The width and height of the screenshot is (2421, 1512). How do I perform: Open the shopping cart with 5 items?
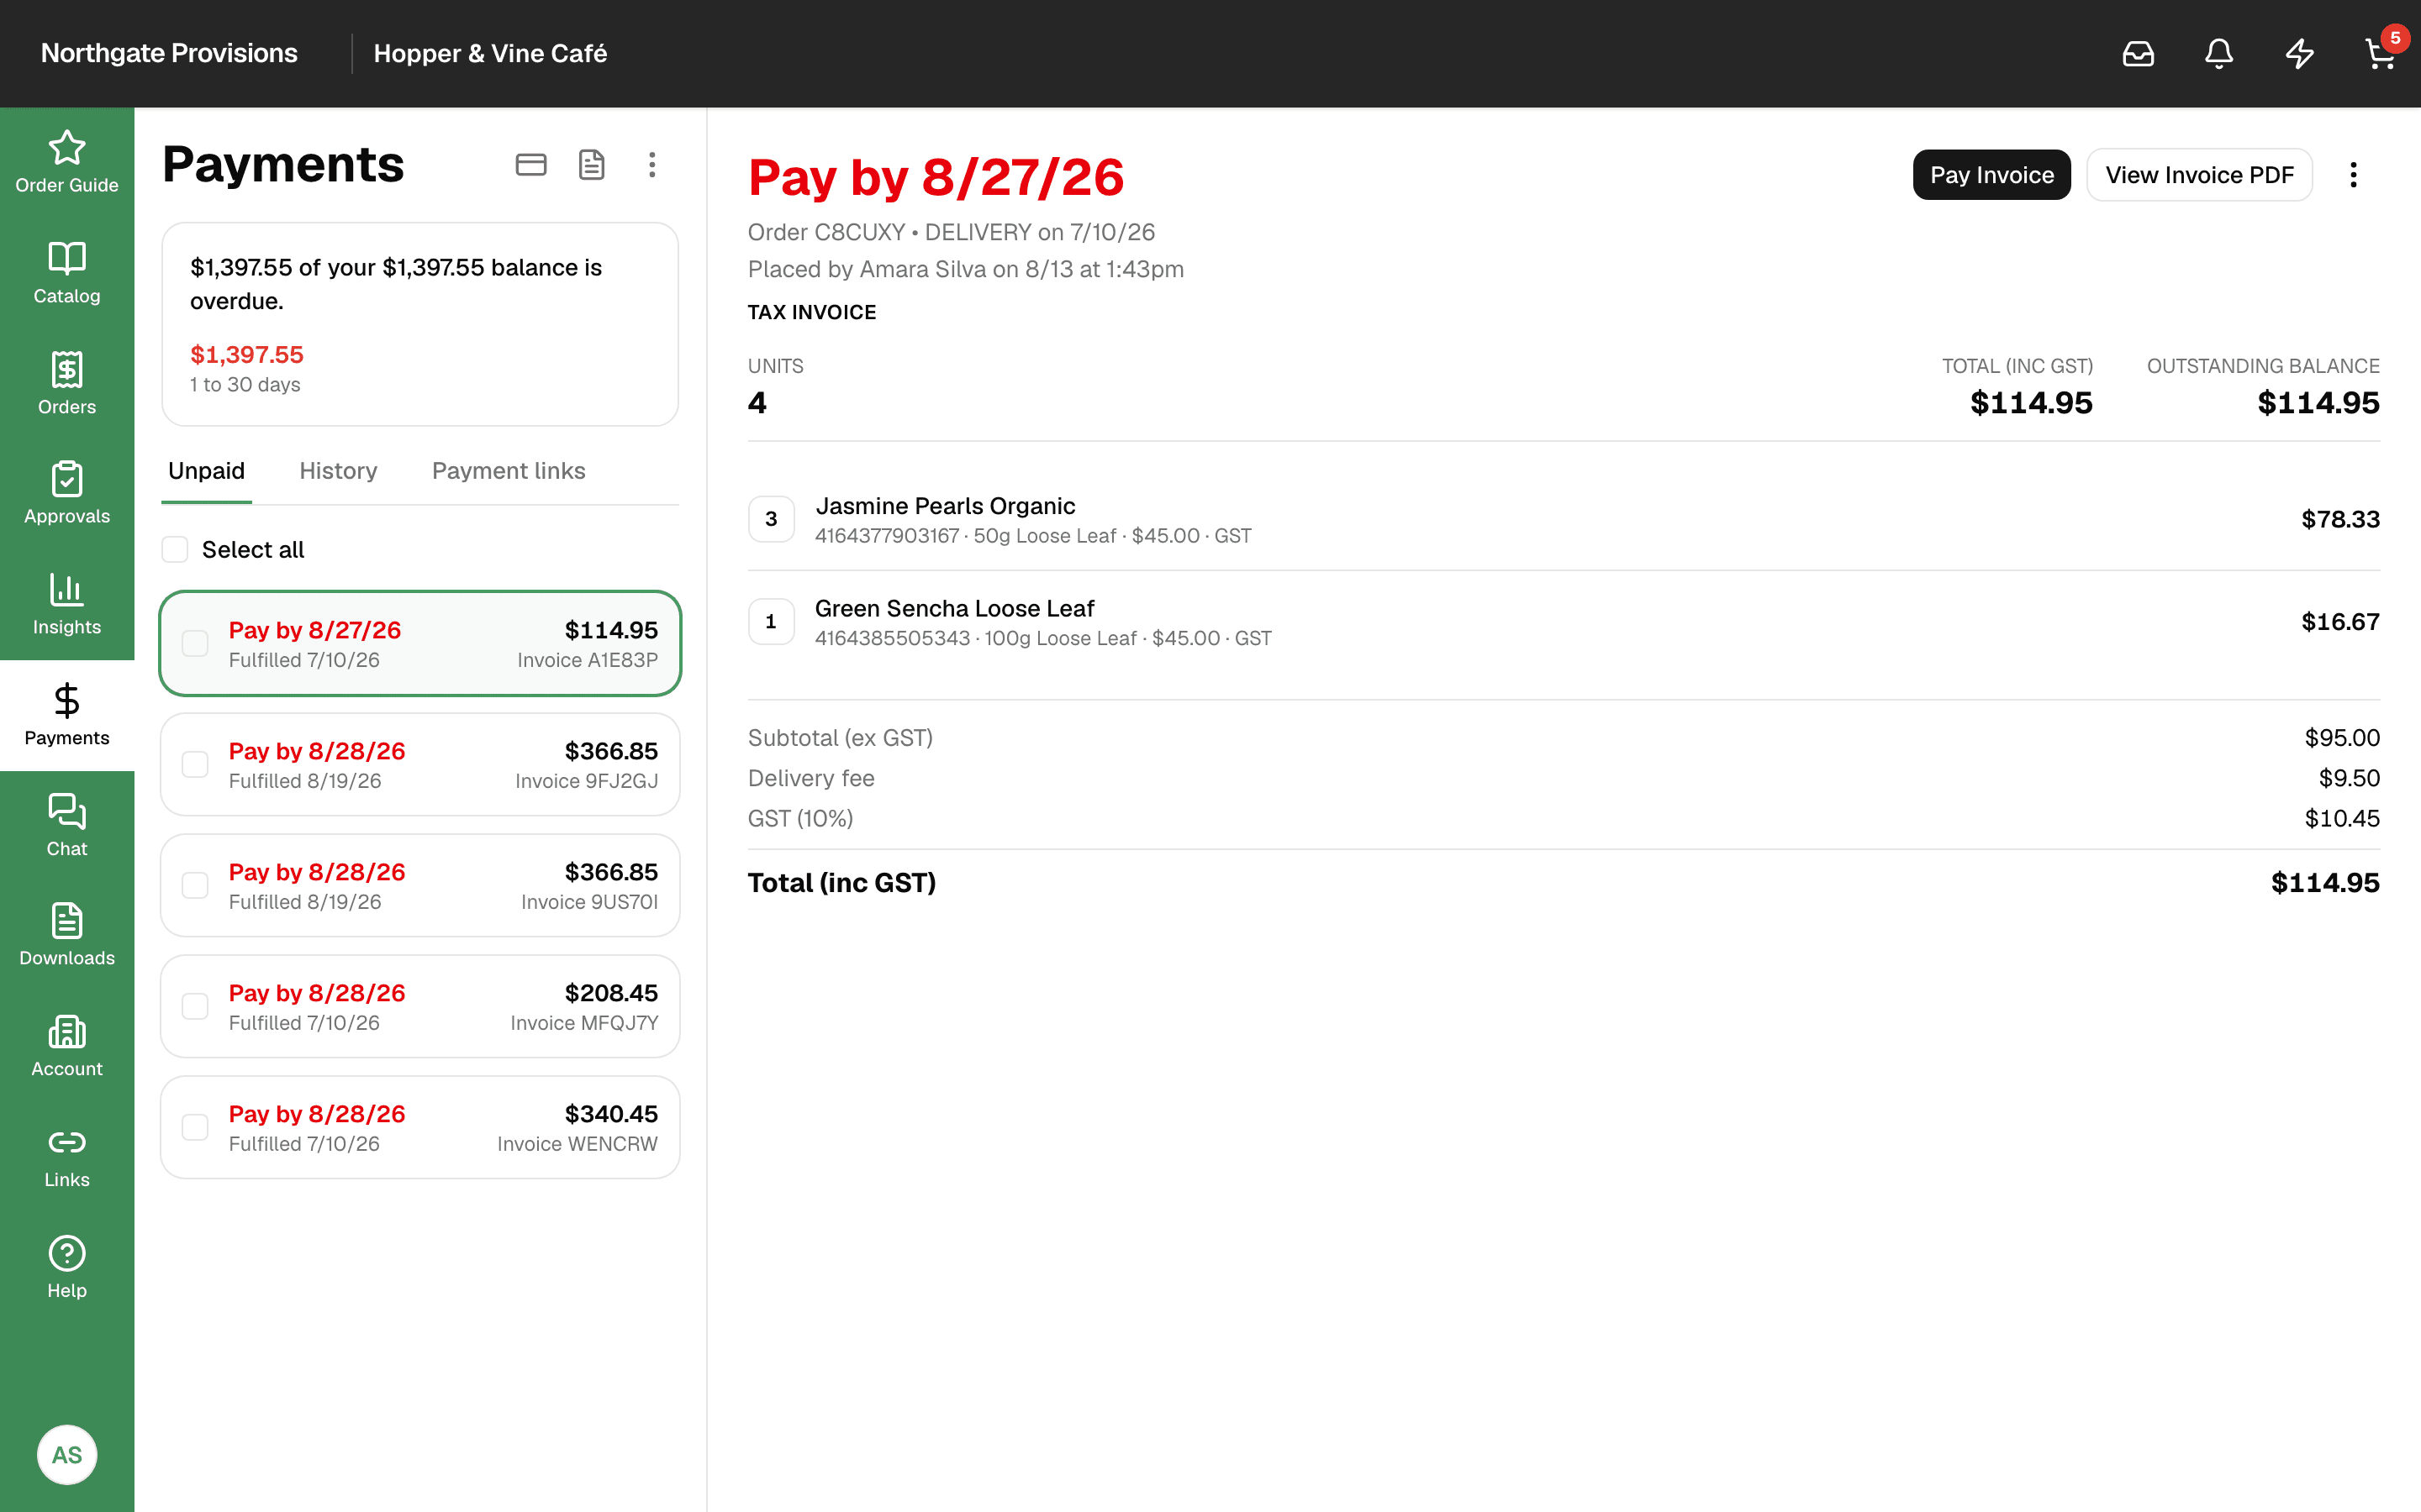tap(2381, 54)
